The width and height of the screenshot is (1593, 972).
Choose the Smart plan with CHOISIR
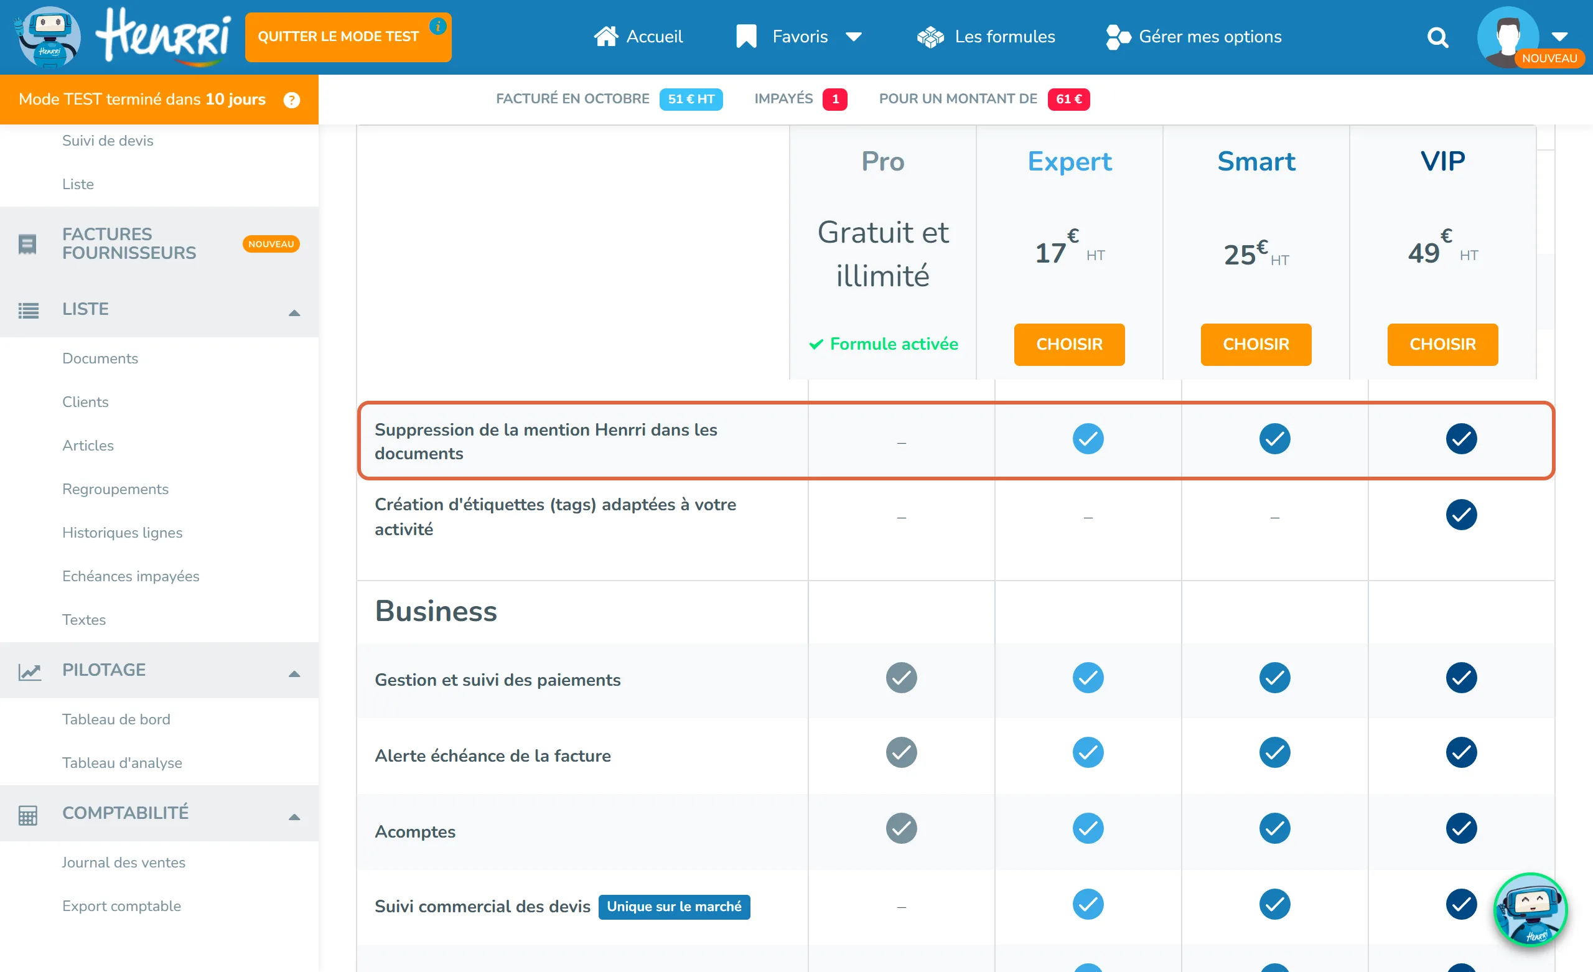(1256, 344)
